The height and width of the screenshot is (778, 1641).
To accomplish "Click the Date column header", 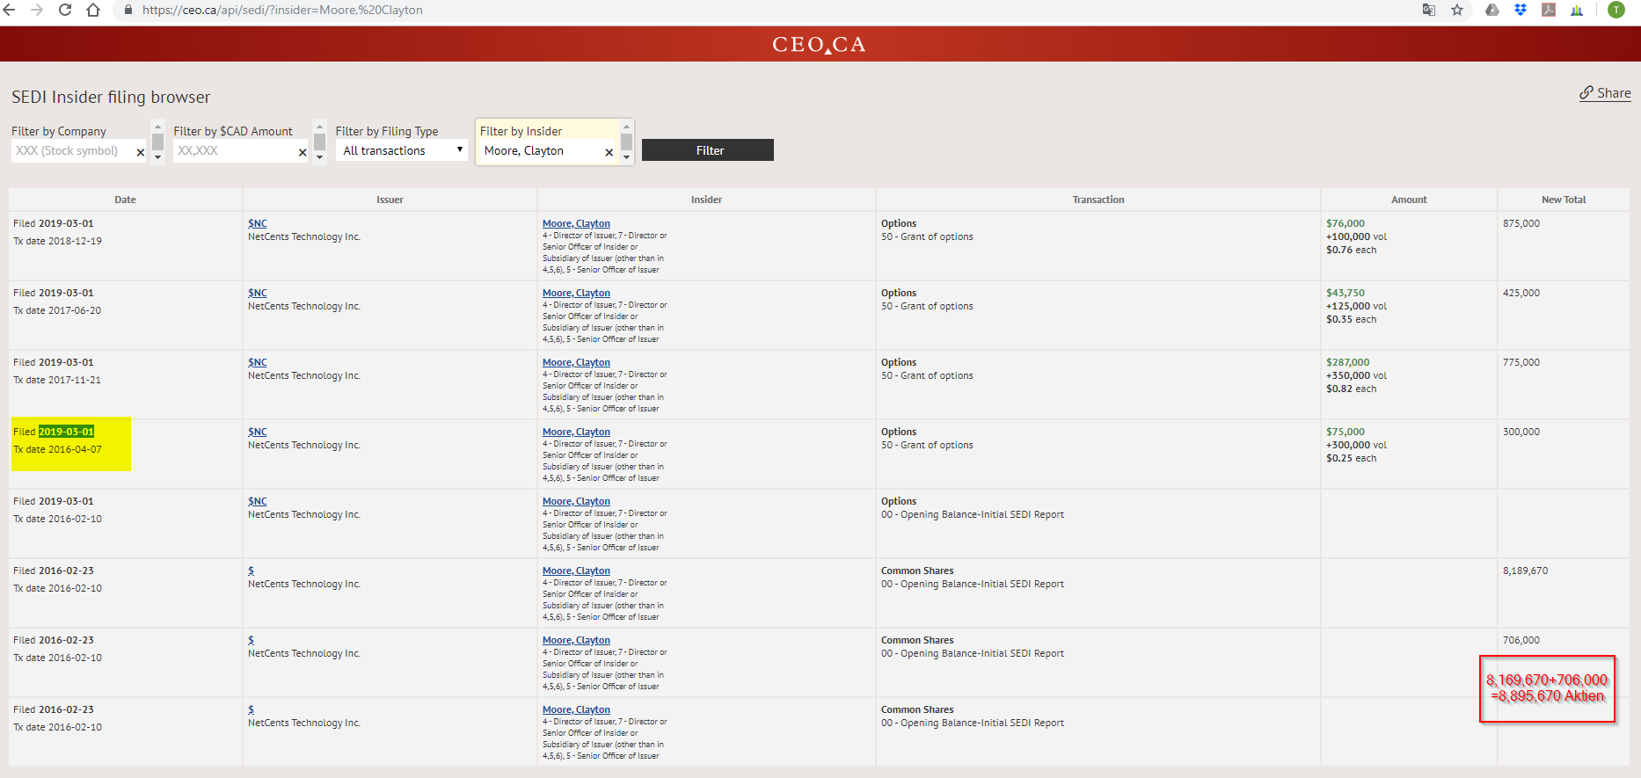I will 126,200.
